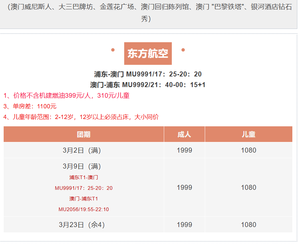Click the 儿童 column header
This screenshot has width=300, height=244.
[x=249, y=134]
